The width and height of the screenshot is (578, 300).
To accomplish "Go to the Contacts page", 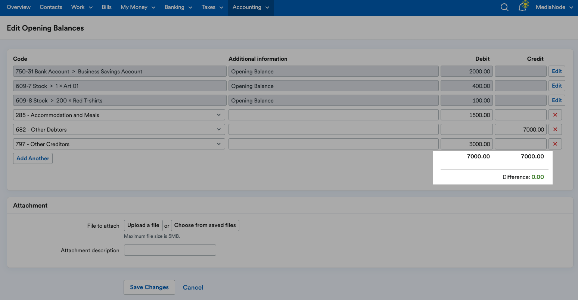I will coord(51,7).
